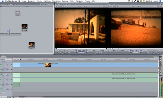Click Canvas go to next edit button
The width and height of the screenshot is (163, 98).
point(141,50)
